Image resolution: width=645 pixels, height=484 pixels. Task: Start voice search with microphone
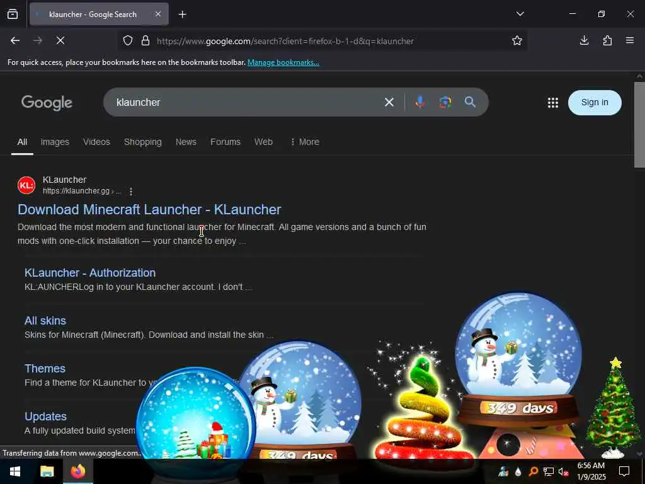point(420,102)
